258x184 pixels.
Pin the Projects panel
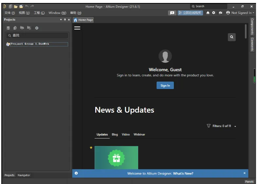pos(65,20)
